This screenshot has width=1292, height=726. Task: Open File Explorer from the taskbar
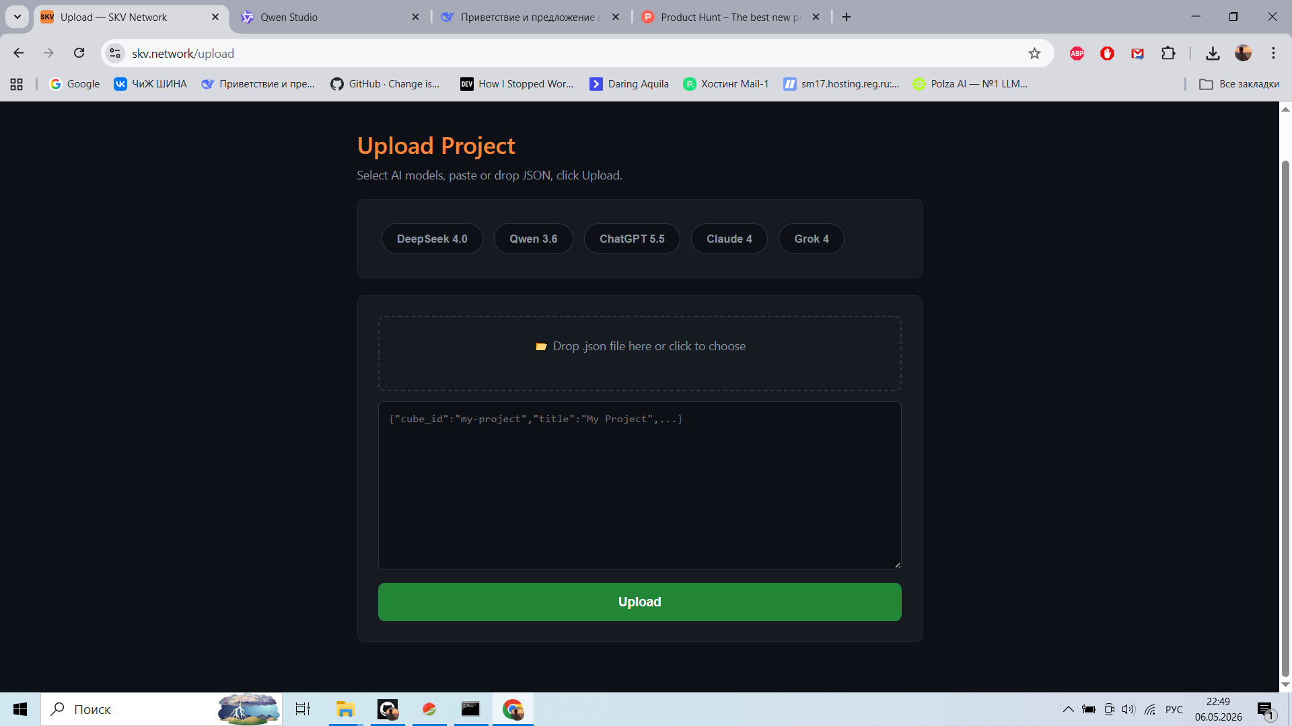345,709
